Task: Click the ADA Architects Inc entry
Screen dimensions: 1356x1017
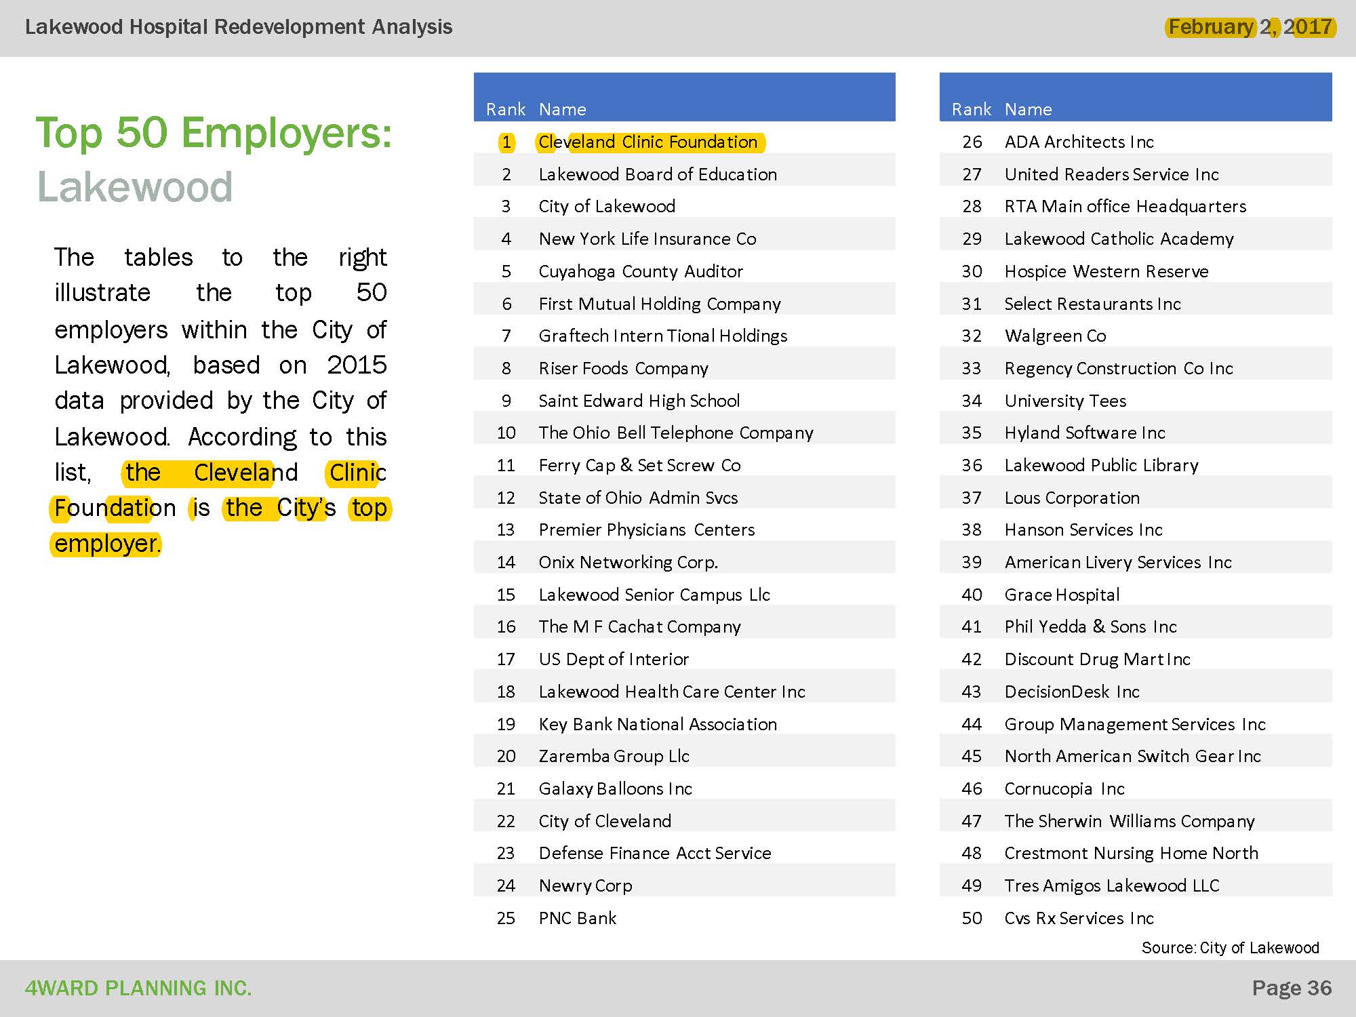Action: tap(1079, 142)
